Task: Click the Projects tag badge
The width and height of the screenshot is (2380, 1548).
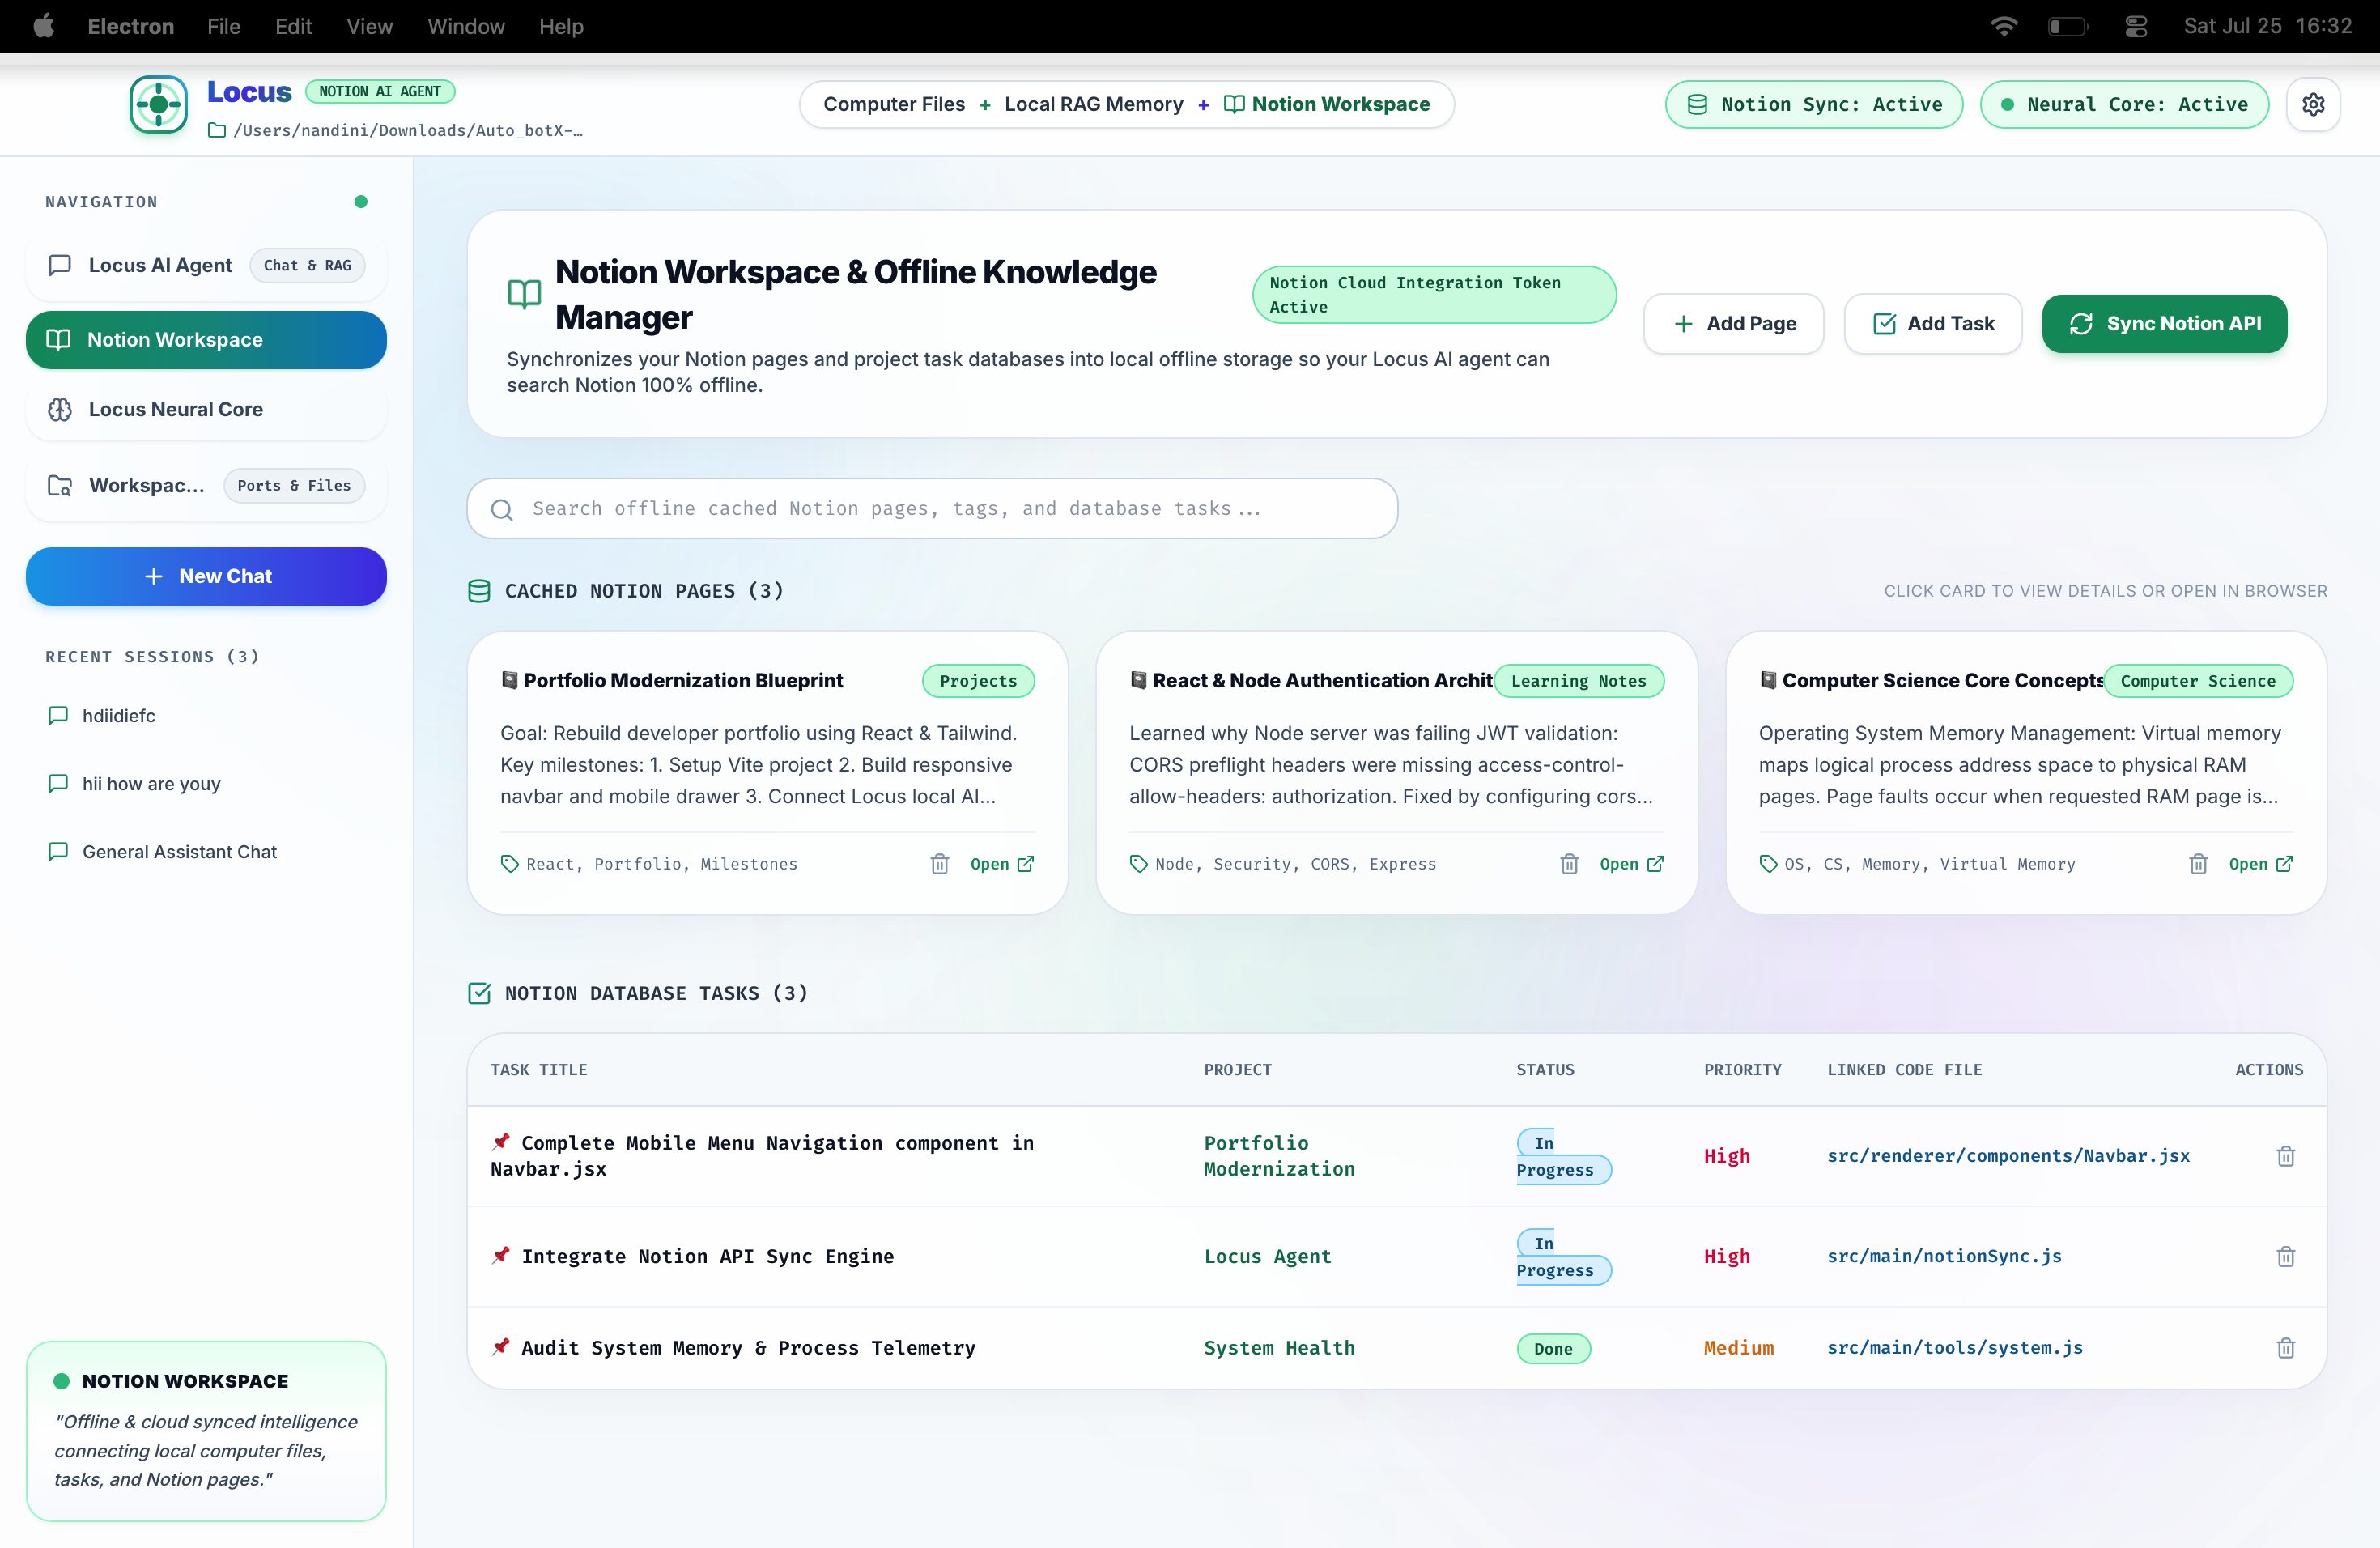Action: pos(978,681)
